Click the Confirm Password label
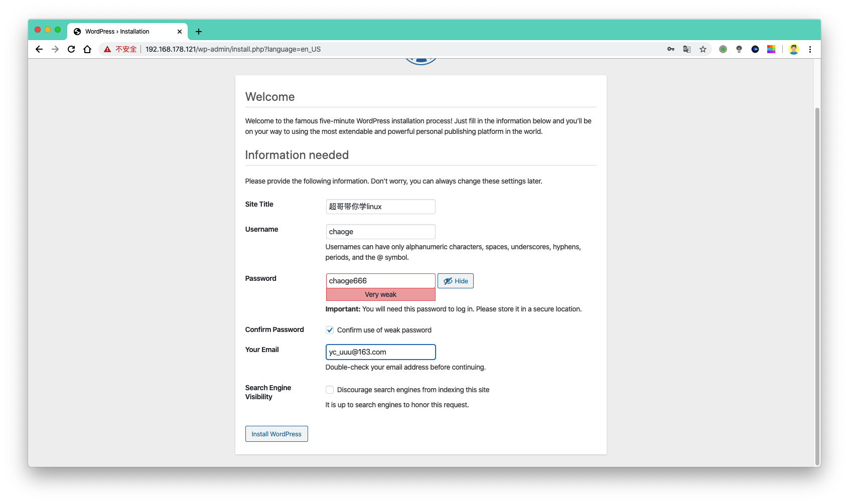This screenshot has height=504, width=849. [274, 329]
